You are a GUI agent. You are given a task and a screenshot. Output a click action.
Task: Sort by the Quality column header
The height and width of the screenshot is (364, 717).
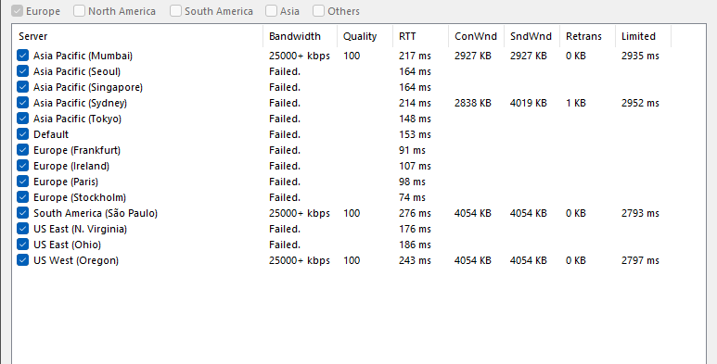[365, 36]
